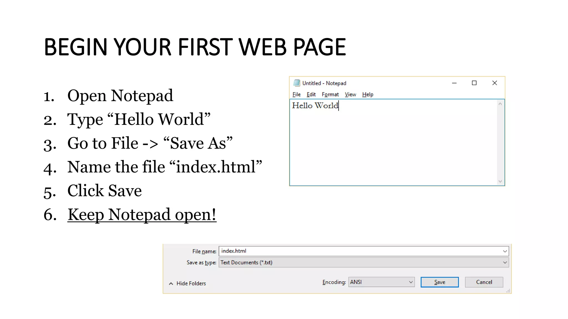568x319 pixels.
Task: Open the Format menu
Action: pyautogui.click(x=330, y=94)
